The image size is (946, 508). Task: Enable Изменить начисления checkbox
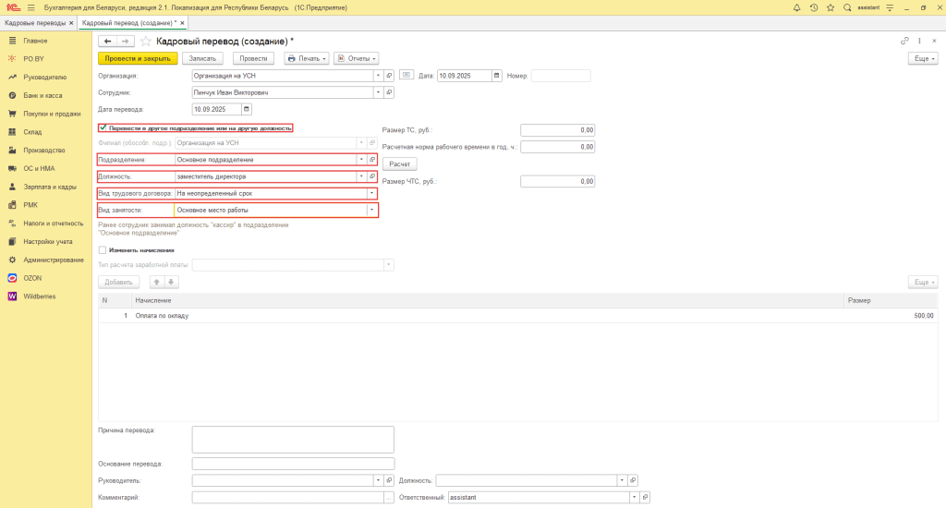click(103, 249)
